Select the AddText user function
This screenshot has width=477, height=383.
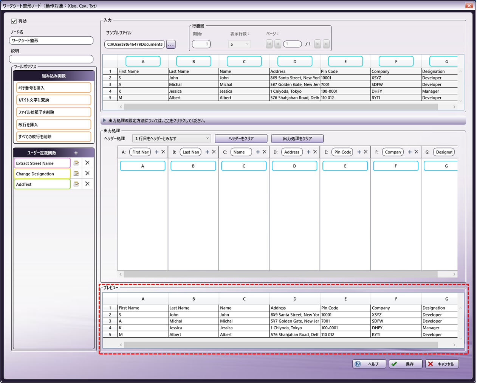click(42, 184)
